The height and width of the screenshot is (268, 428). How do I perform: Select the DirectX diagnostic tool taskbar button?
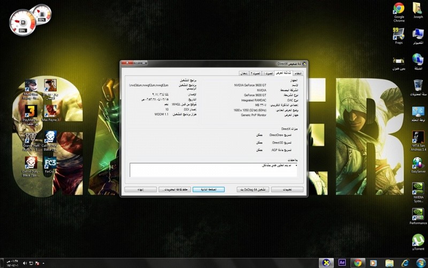tap(326, 263)
